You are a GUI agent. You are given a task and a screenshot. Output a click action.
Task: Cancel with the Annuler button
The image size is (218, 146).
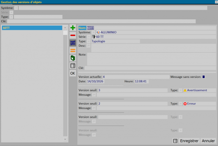coord(208,141)
